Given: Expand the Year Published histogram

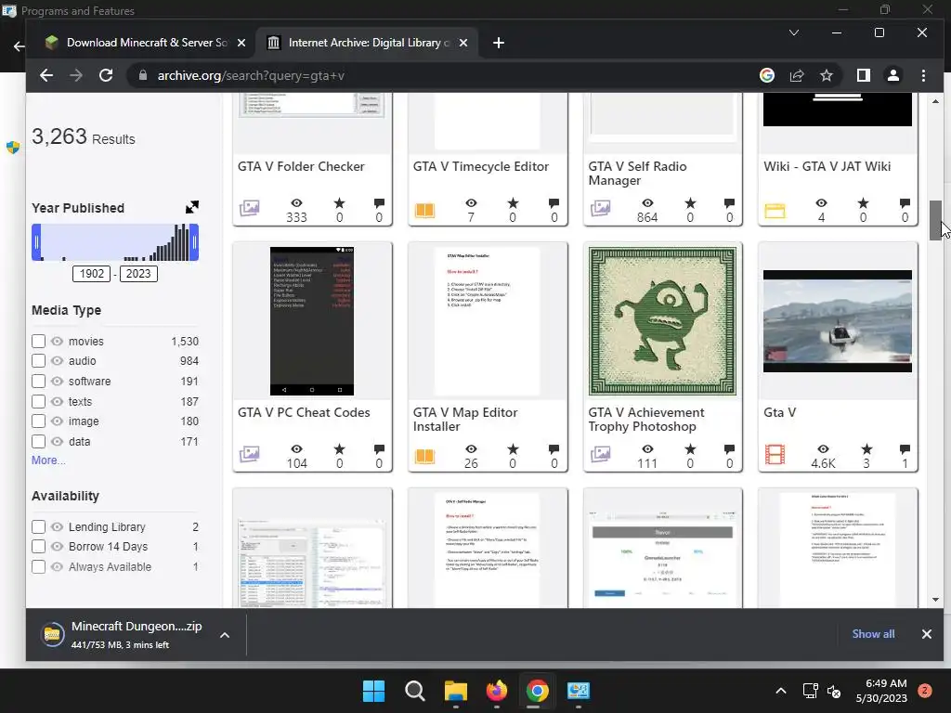Looking at the screenshot, I should 191,207.
